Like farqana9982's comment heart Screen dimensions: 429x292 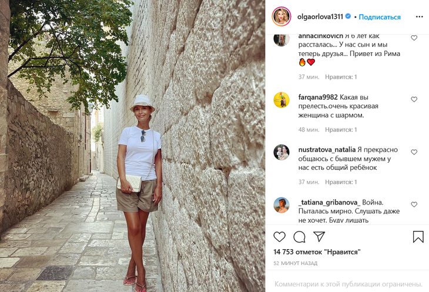tap(414, 99)
